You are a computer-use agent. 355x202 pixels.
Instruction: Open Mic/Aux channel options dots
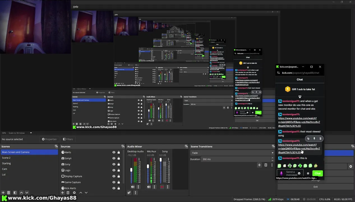pos(154,187)
